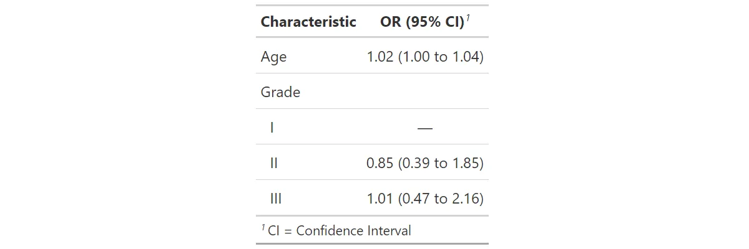
Task: Click the 1.00 to 1.04 interval text
Action: [441, 57]
